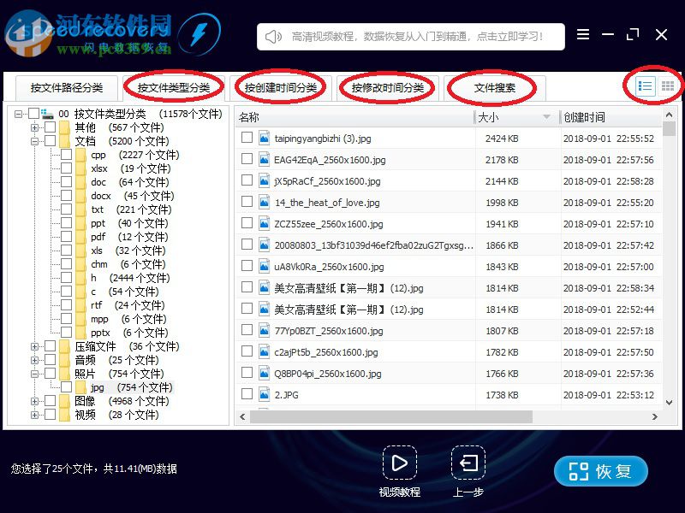Tick the 文档 folder checkbox
685x513 pixels.
point(51,141)
